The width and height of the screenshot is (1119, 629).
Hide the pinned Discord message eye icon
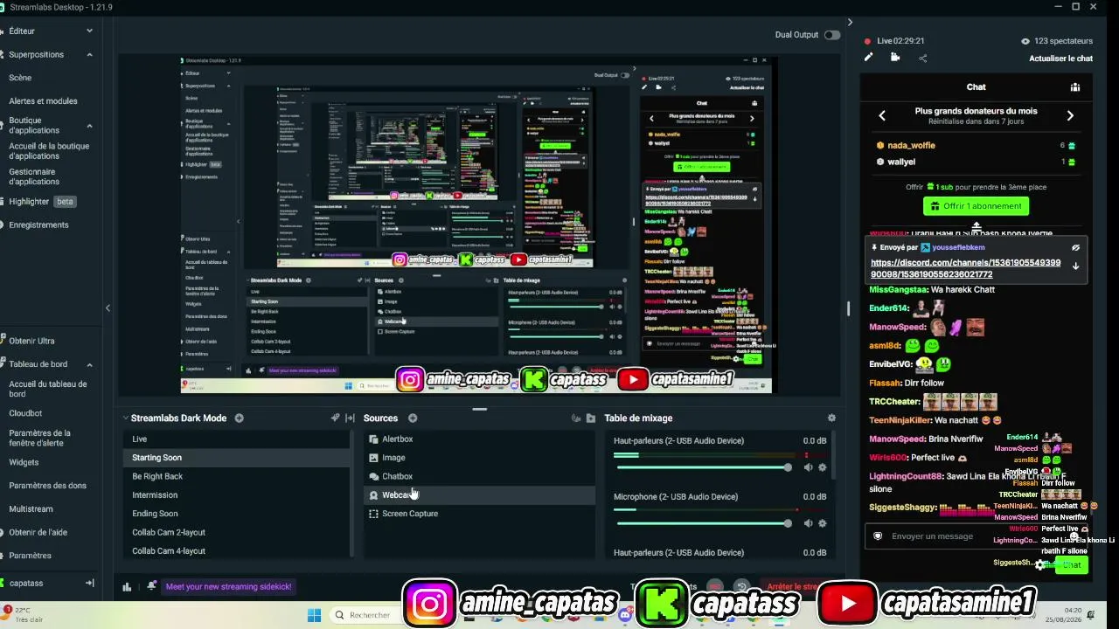point(1075,248)
